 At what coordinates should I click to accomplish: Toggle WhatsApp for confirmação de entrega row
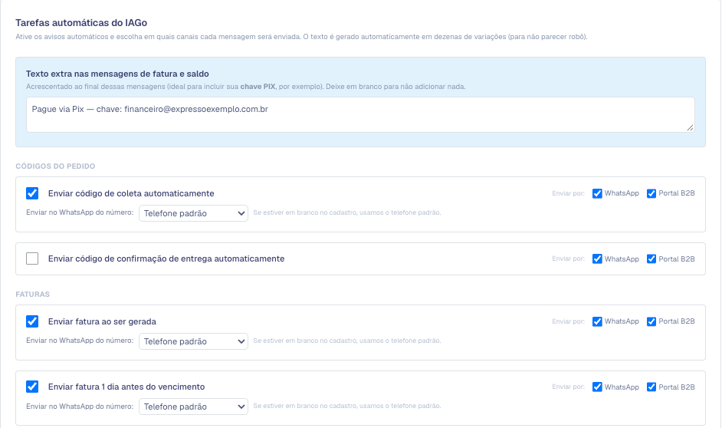(597, 259)
